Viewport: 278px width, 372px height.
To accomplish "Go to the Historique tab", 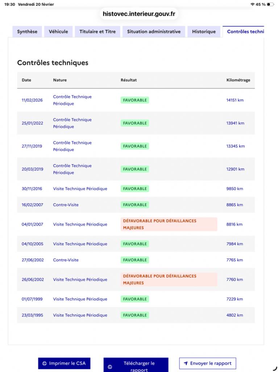I will (204, 32).
